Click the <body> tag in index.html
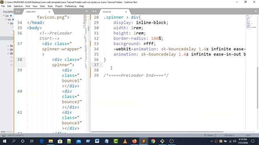 [x=34, y=28]
